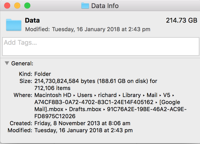This screenshot has width=200, height=144.
Task: Click the yellow minimize button
Action: [17, 5]
